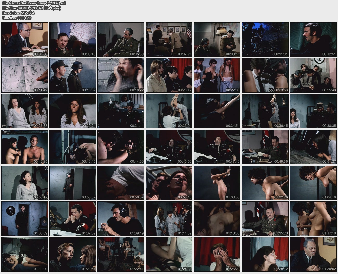Click the Resolution 512x384 text
The height and width of the screenshot is (274, 338).
18,13
